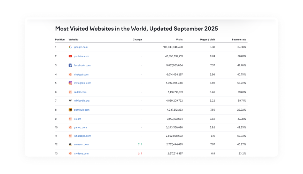Click the YouTube logo icon
Image resolution: width=303 pixels, height=174 pixels.
(70, 56)
